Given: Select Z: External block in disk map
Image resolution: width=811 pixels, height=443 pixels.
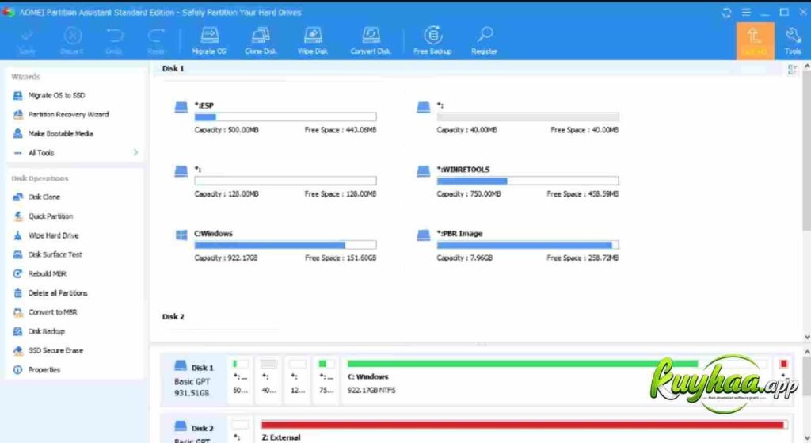Looking at the screenshot, I should click(x=524, y=430).
